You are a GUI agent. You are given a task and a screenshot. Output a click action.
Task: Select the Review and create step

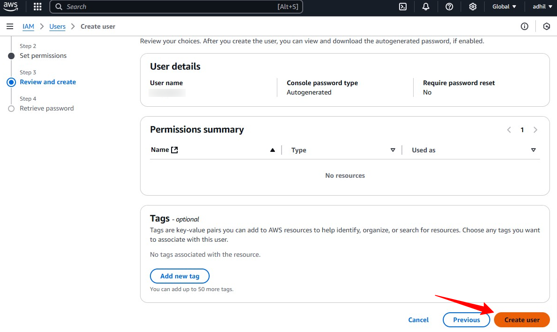coord(47,82)
